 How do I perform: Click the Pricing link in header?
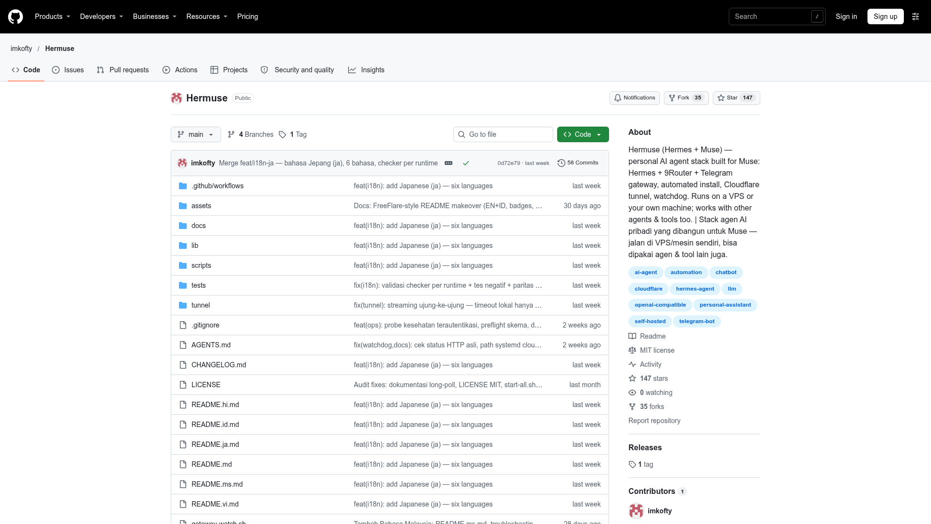coord(247,16)
